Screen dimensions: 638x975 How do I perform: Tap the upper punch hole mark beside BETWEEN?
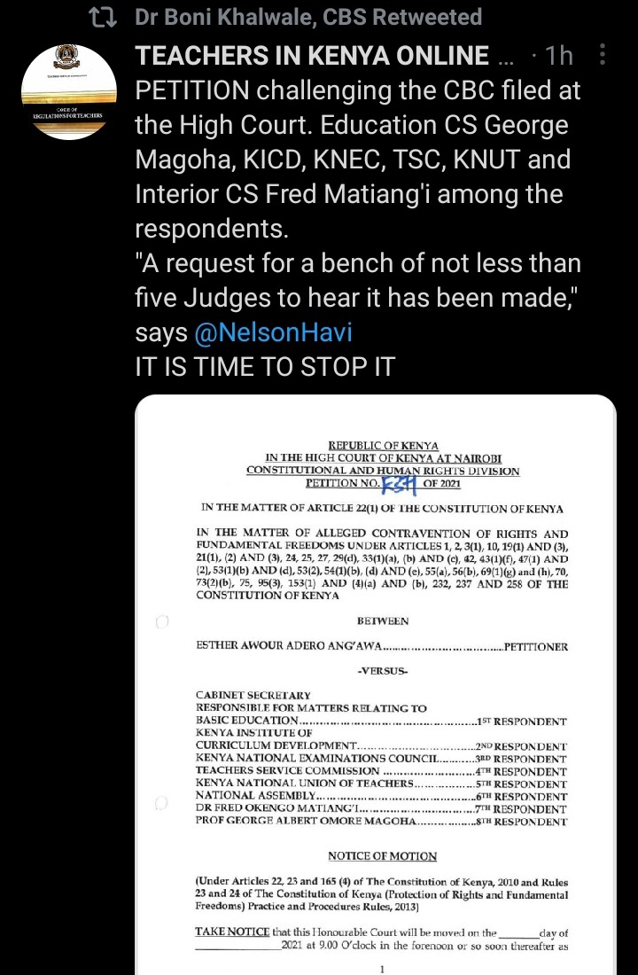pos(161,621)
